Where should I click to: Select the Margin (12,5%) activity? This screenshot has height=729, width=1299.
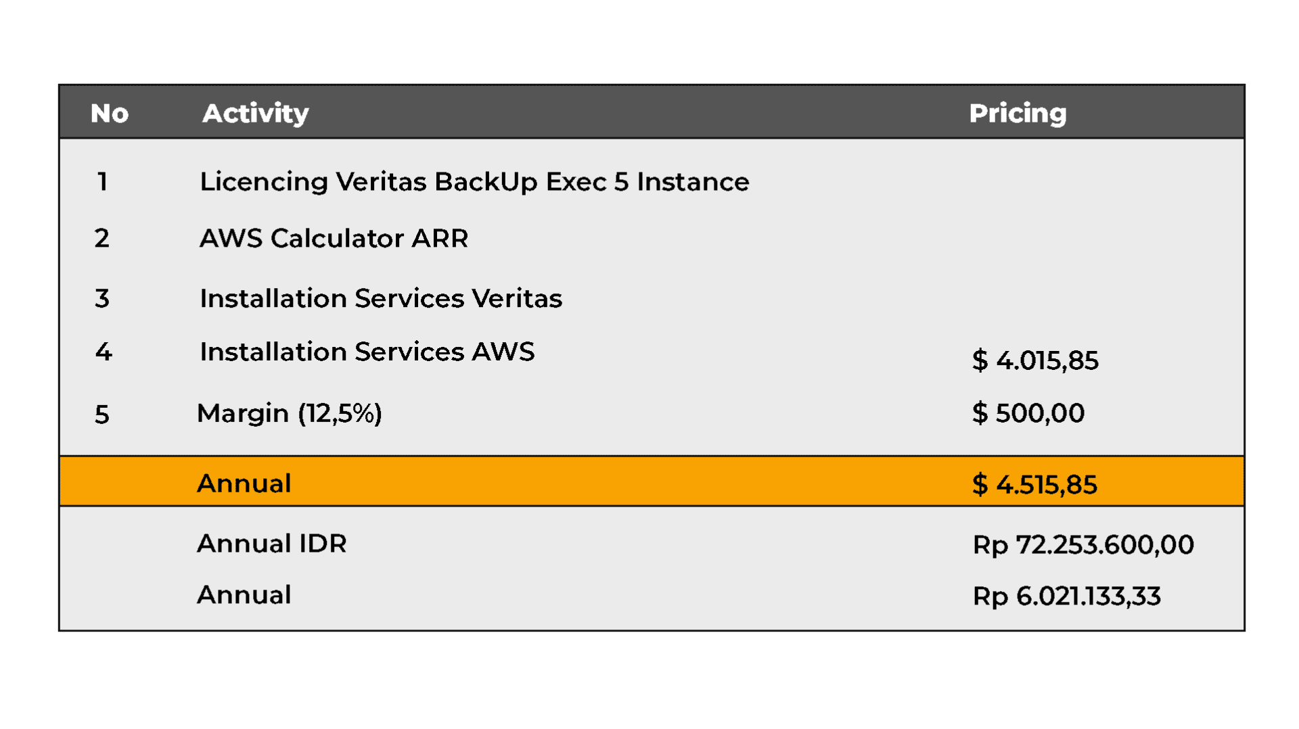tap(290, 413)
